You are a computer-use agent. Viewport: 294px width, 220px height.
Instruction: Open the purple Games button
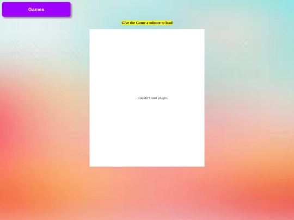(36, 9)
